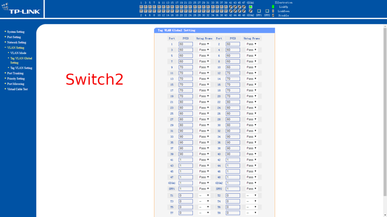387x217 pixels.
Task: Click port 40 icon in the panel
Action: [x=226, y=11]
